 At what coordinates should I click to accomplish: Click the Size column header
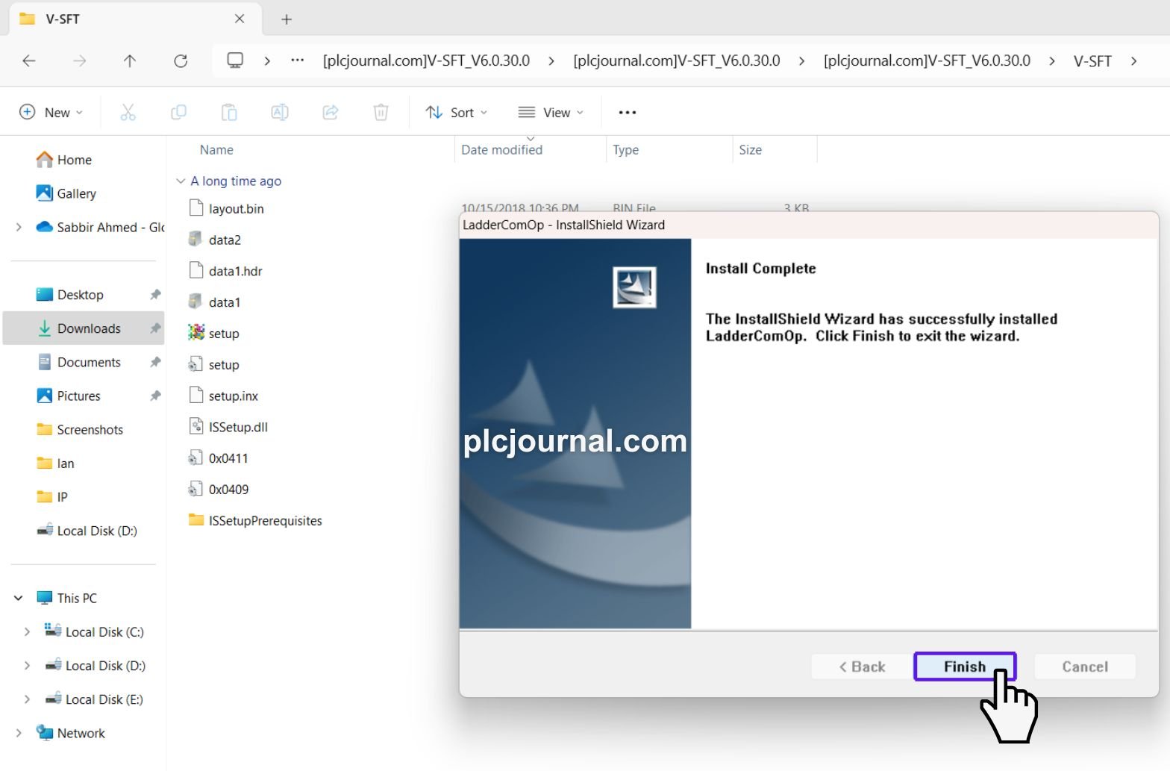point(750,150)
